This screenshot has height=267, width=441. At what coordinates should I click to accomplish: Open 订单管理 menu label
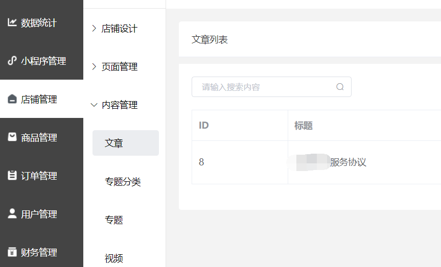point(39,176)
